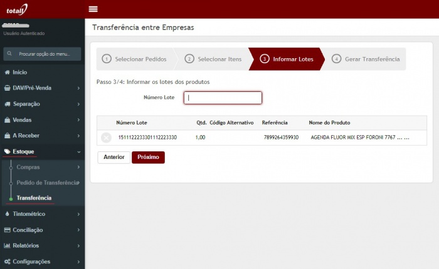The height and width of the screenshot is (269, 439).
Task: Open the Estoque menu item
Action: (42, 151)
